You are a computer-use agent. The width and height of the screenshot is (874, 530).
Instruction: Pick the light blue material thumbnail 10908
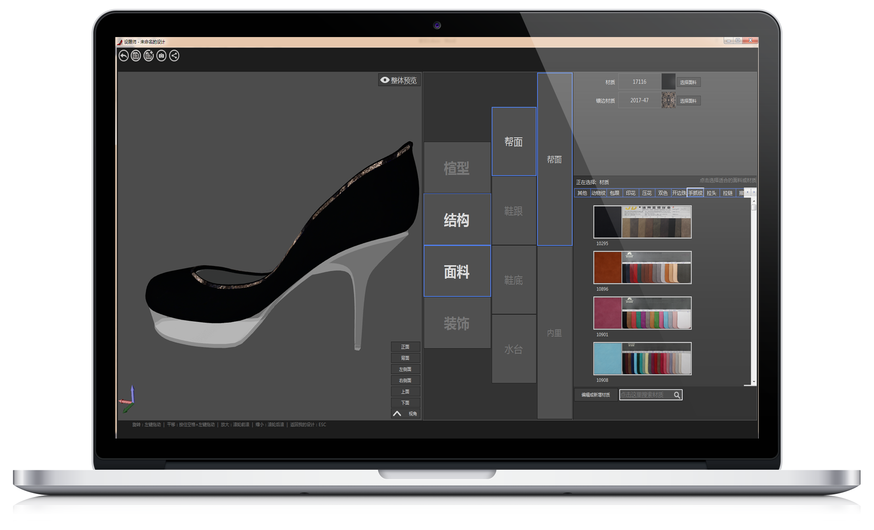pyautogui.click(x=642, y=358)
